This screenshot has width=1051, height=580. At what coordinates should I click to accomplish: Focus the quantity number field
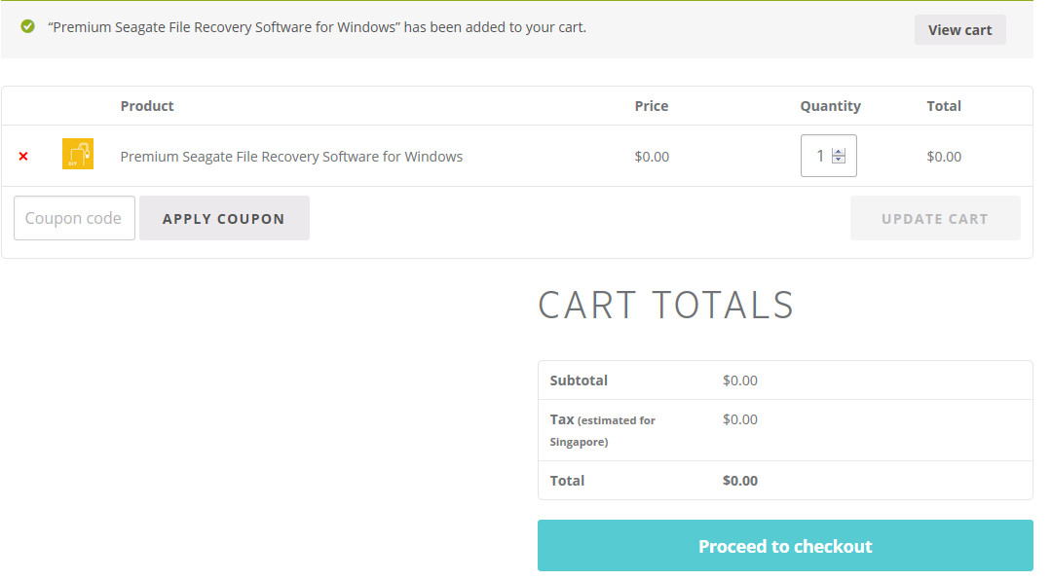(x=819, y=156)
